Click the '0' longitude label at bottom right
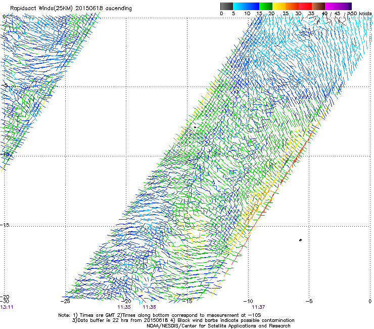This screenshot has height=329, width=374. [370, 301]
